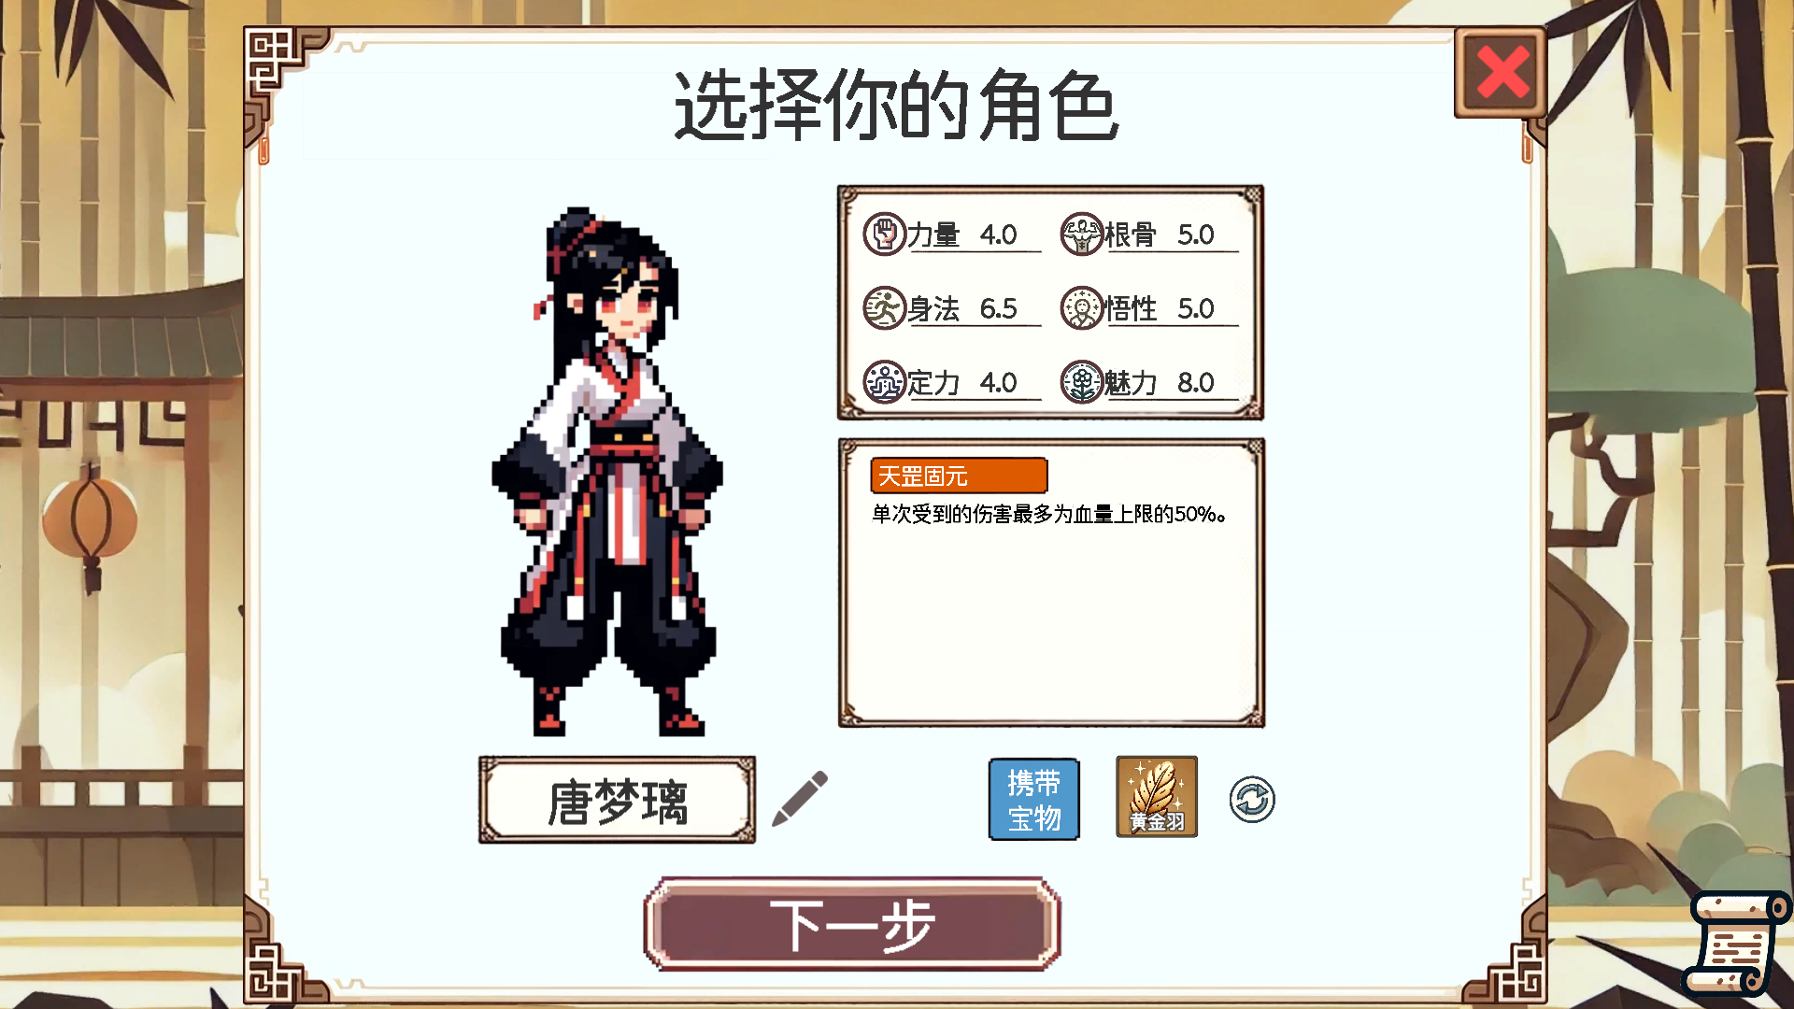Select the 黄金羽 golden feather treasure
The width and height of the screenshot is (1794, 1009).
(1157, 797)
